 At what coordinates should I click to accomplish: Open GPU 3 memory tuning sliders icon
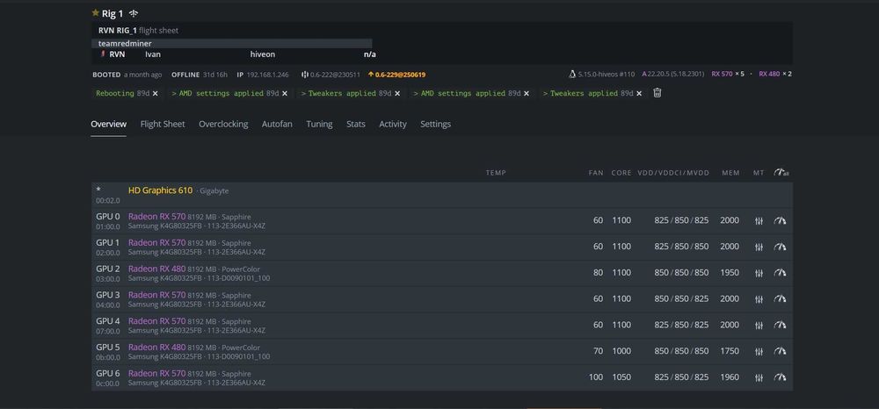click(759, 299)
